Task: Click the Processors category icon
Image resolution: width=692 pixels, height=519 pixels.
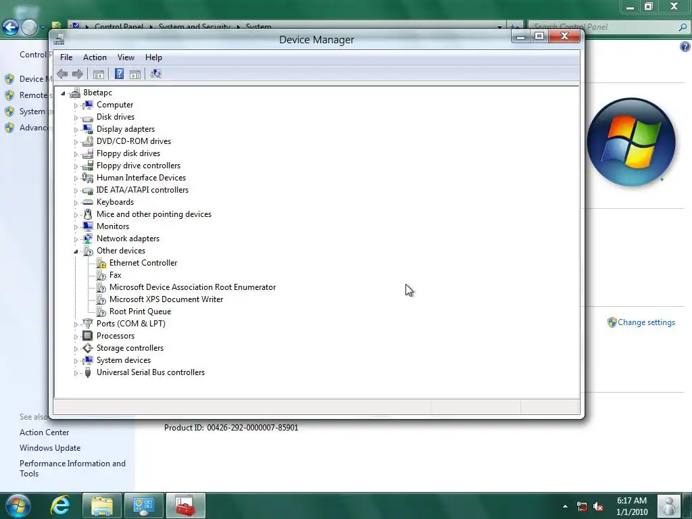Action: pyautogui.click(x=88, y=336)
